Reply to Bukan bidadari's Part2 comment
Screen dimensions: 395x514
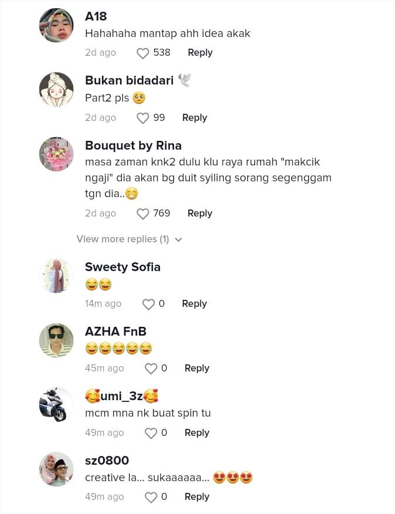click(195, 118)
